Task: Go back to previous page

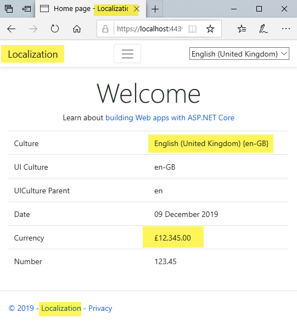Action: pos(12,29)
